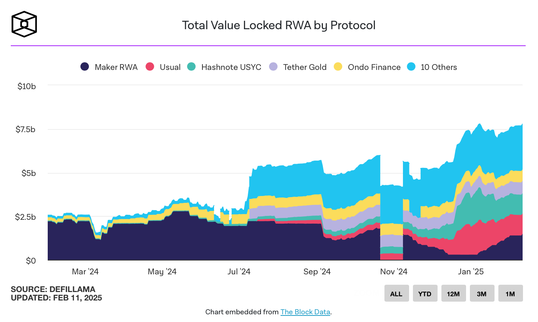This screenshot has height=322, width=538.
Task: Hide the Hashnote USYC legend series
Action: coord(231,67)
